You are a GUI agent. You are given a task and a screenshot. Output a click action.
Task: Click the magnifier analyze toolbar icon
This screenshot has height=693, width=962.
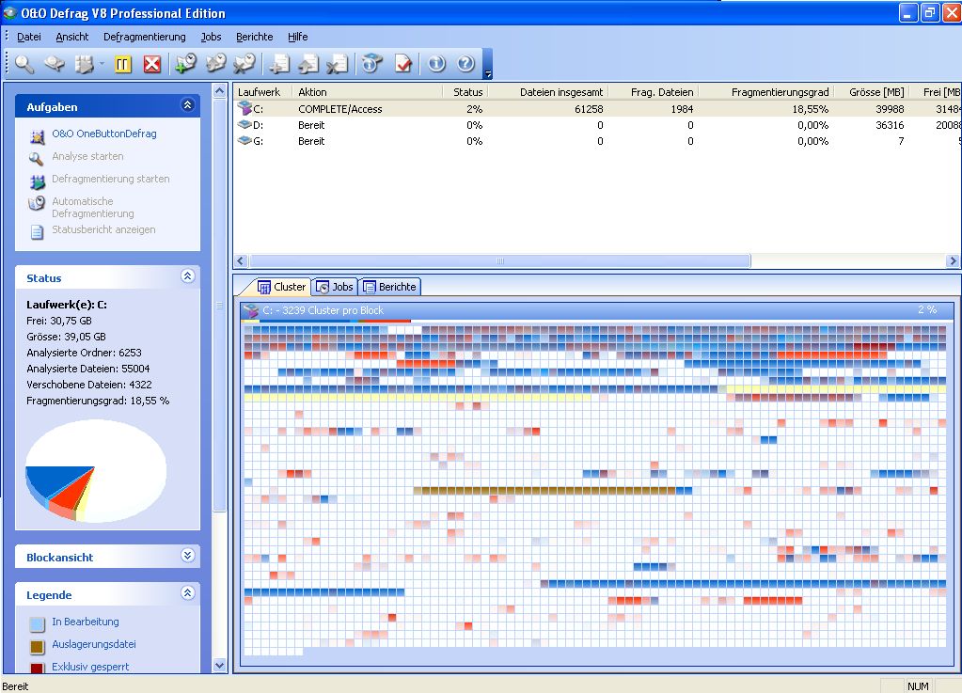pyautogui.click(x=24, y=64)
